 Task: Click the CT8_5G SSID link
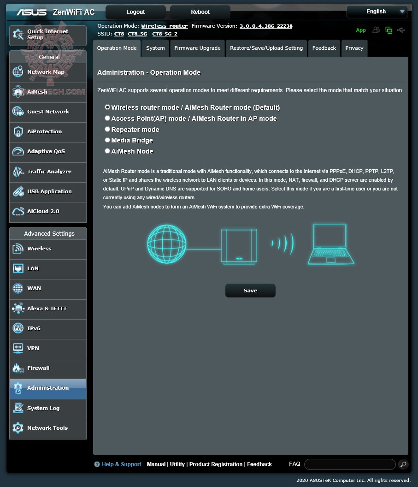tap(137, 34)
